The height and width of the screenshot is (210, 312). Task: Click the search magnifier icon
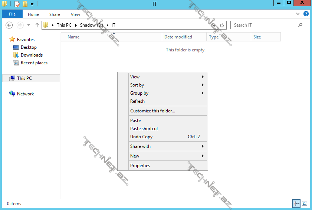300,25
